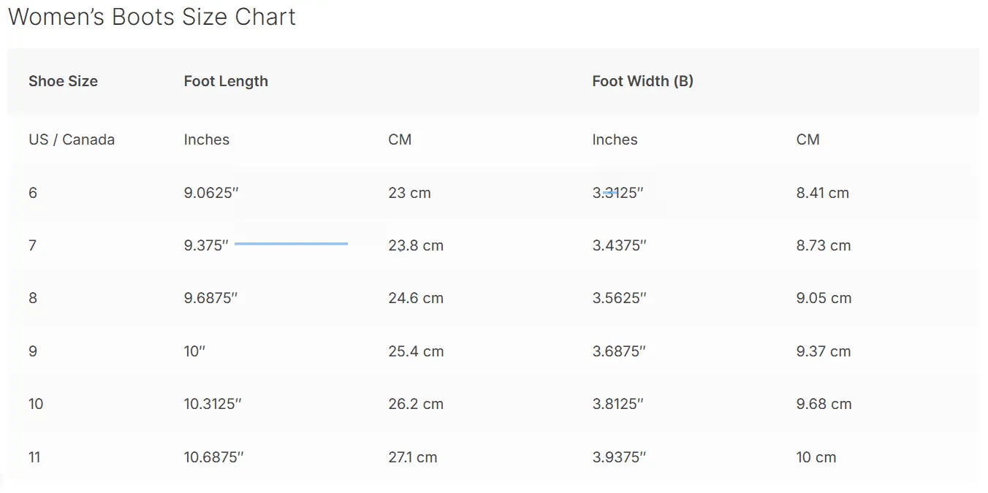Select the Foot Width (B) column header

click(642, 81)
